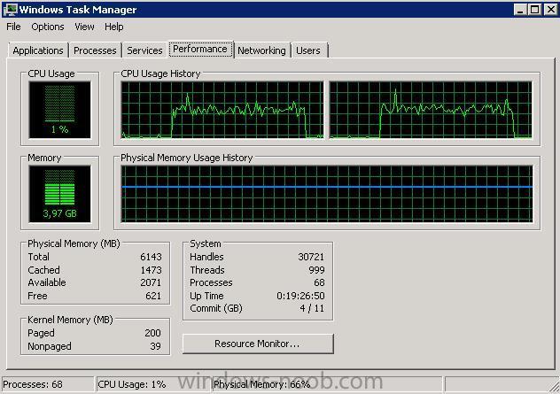This screenshot has height=394, width=560.
Task: Click the Cached memory value 1473
Action: [151, 270]
